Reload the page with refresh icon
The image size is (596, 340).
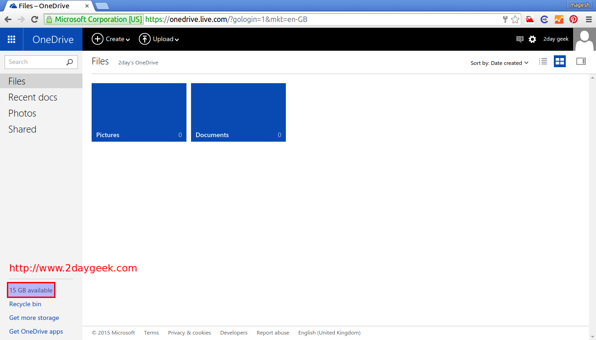click(34, 19)
